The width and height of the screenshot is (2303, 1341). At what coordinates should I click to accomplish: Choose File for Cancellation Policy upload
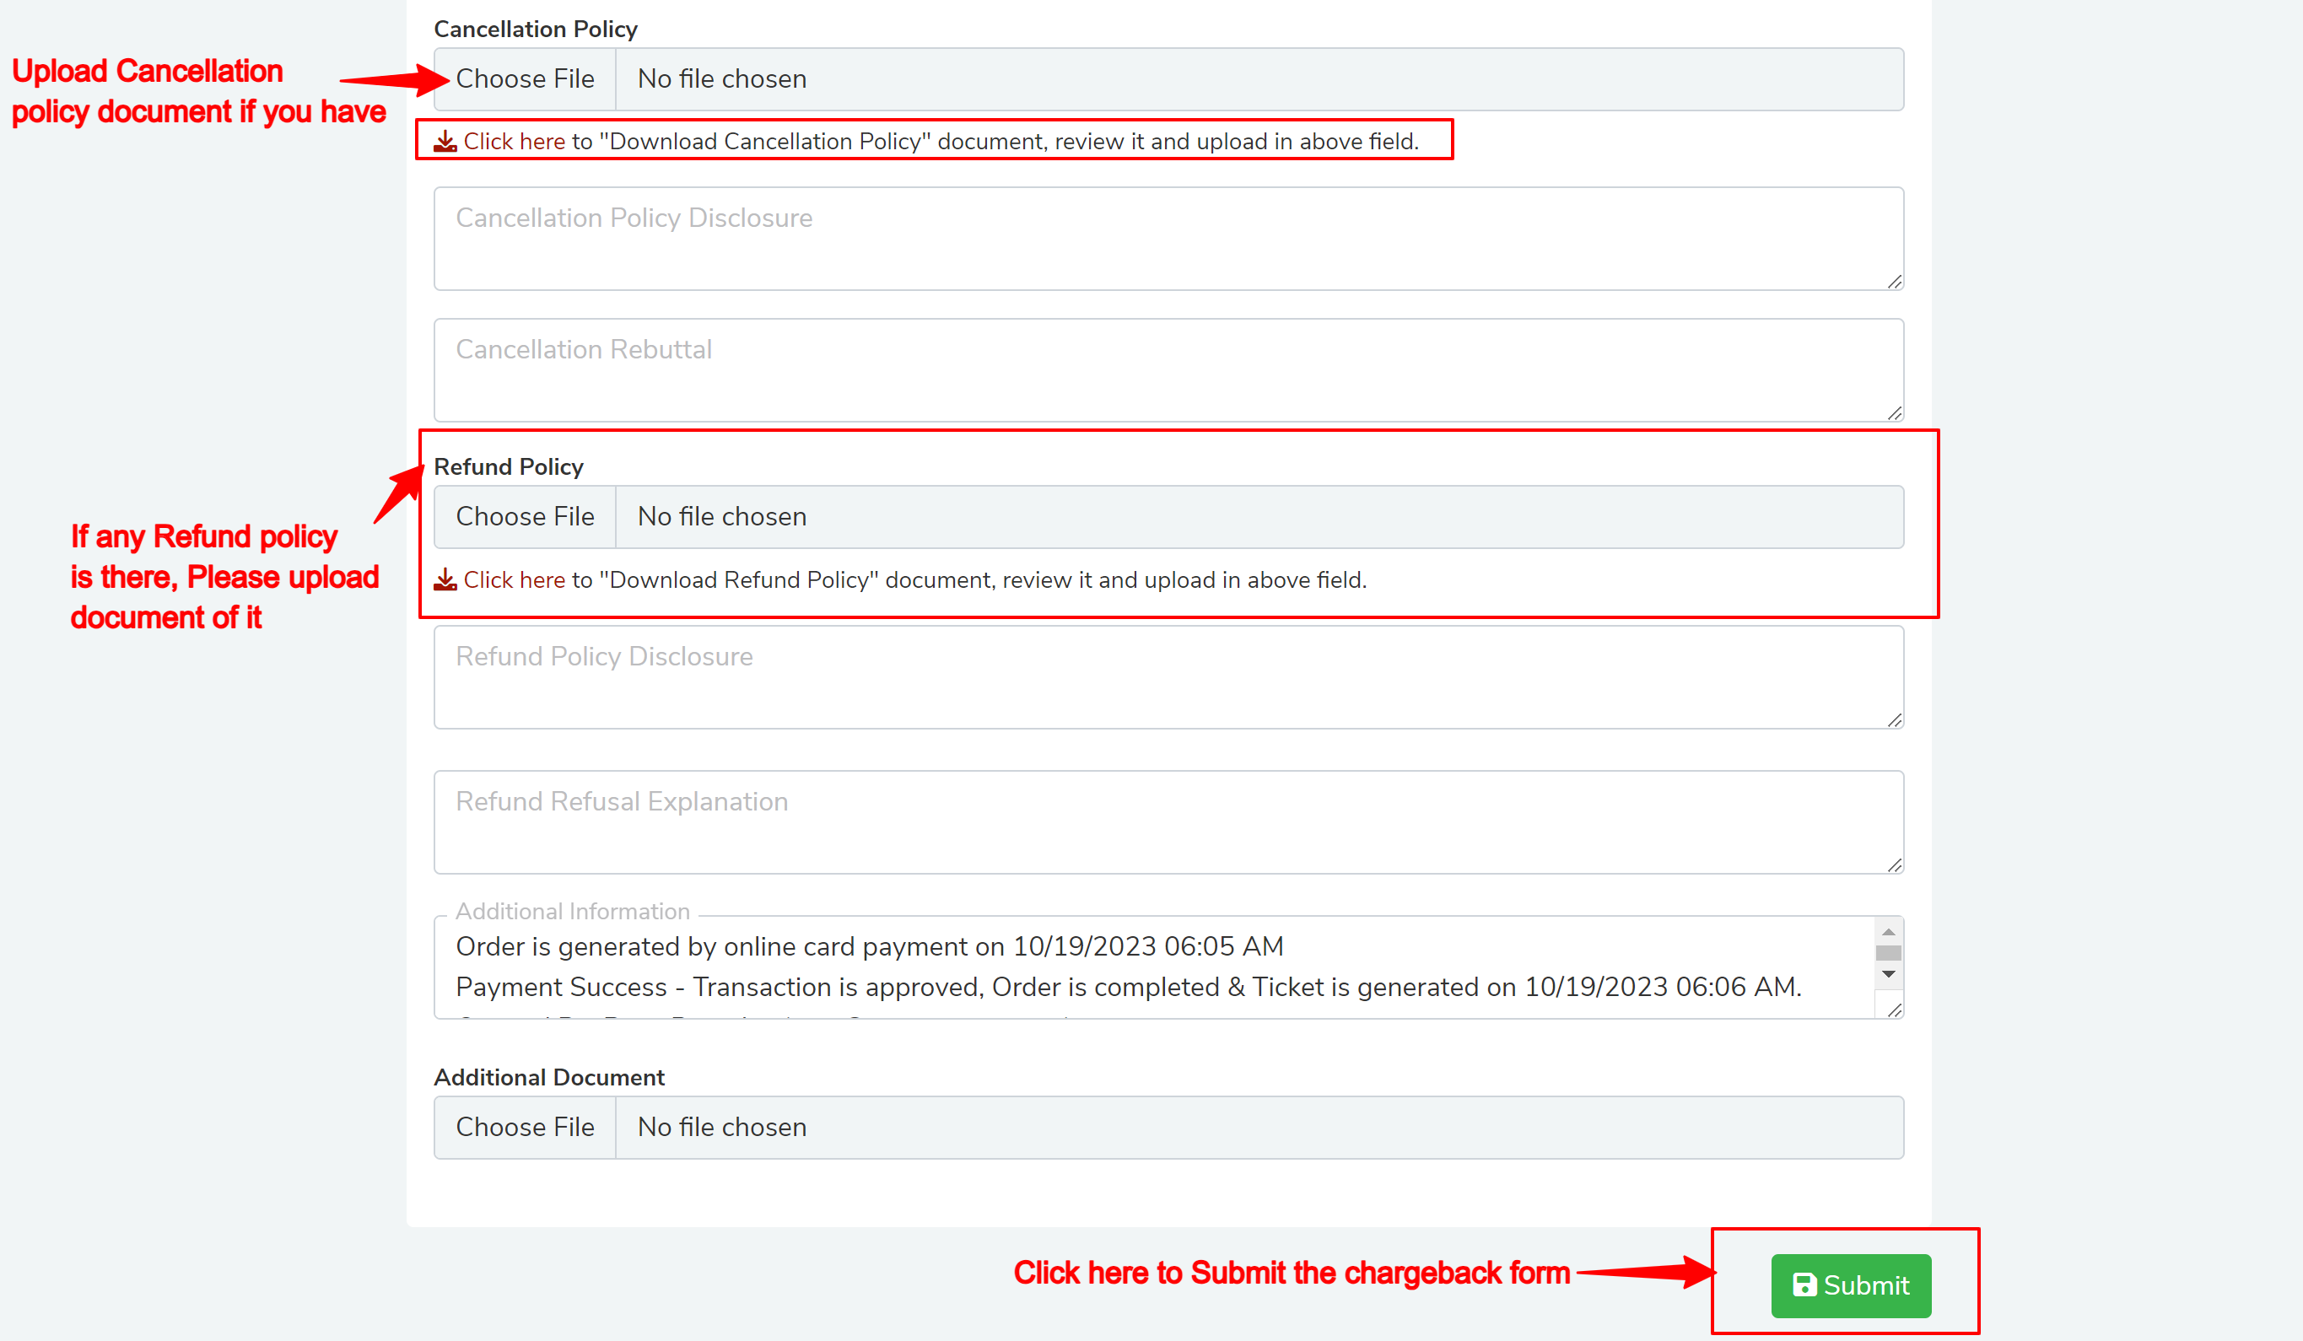[x=525, y=79]
